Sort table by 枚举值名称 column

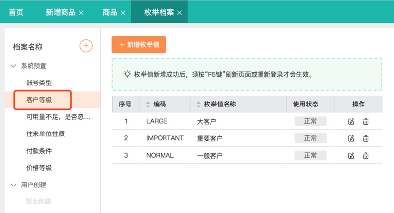pyautogui.click(x=199, y=105)
